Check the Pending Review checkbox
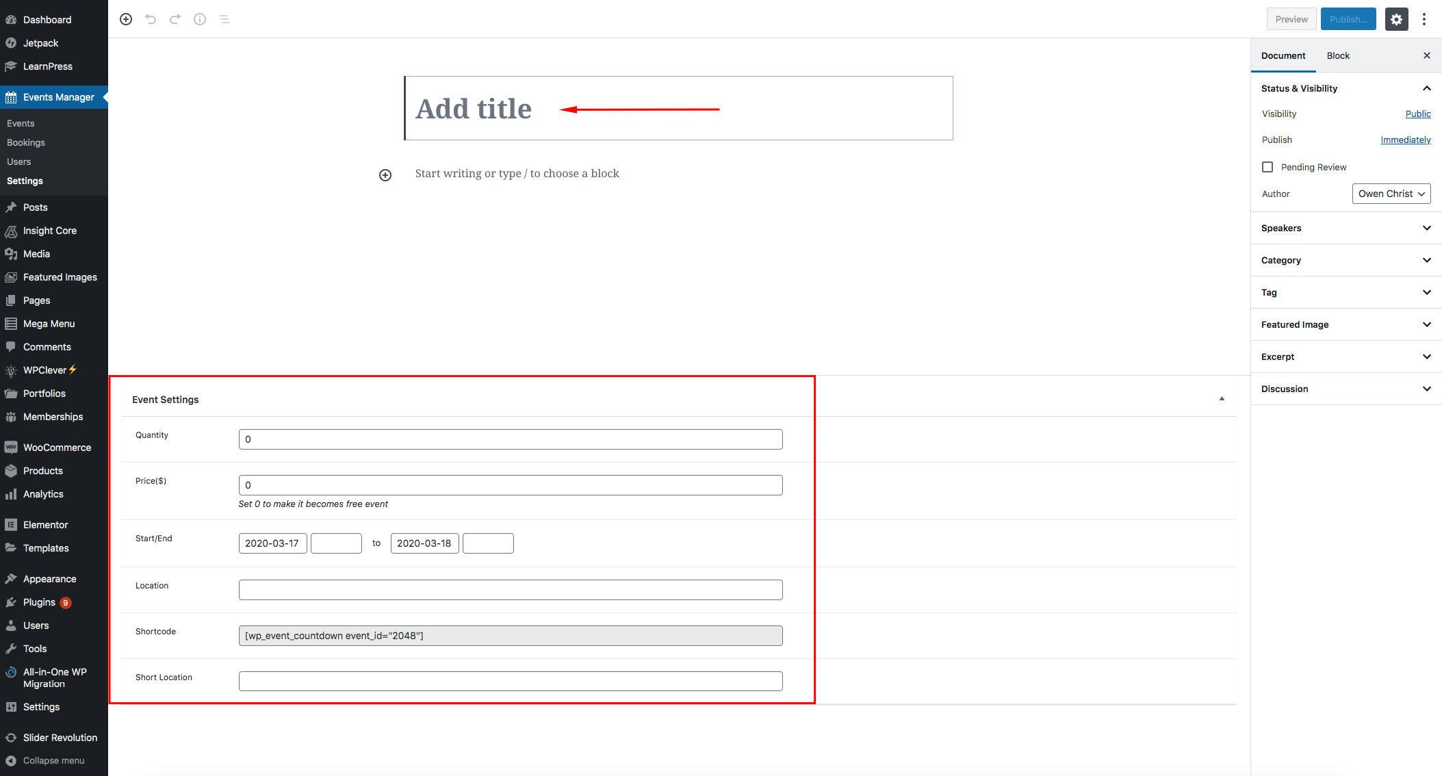Viewport: 1442px width, 776px height. tap(1267, 167)
